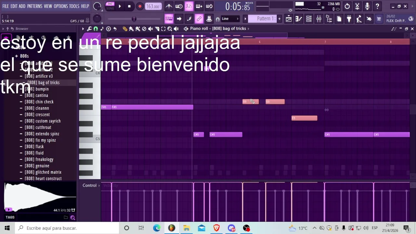Open the shopping cart content library icon

379,19
